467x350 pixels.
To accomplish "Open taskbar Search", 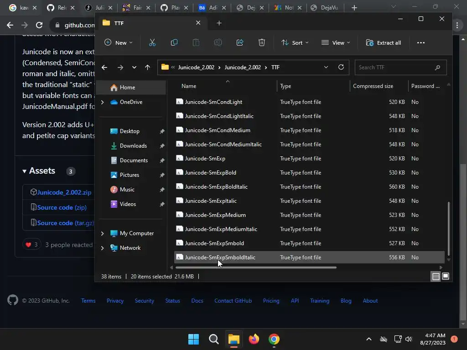I will coord(213,339).
